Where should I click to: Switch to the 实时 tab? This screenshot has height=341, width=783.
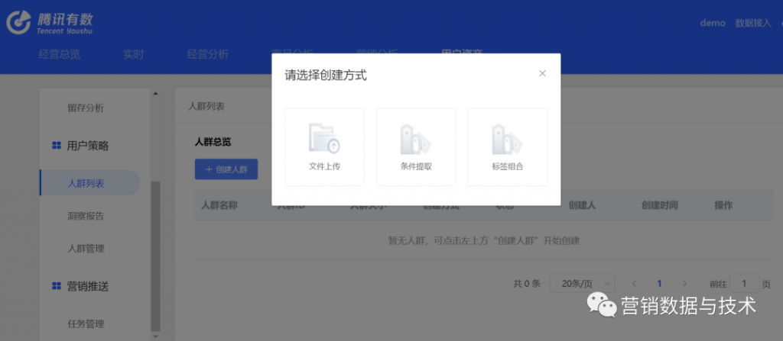pos(133,54)
